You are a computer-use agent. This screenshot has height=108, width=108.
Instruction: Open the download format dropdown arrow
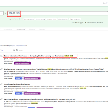[x=22, y=50]
